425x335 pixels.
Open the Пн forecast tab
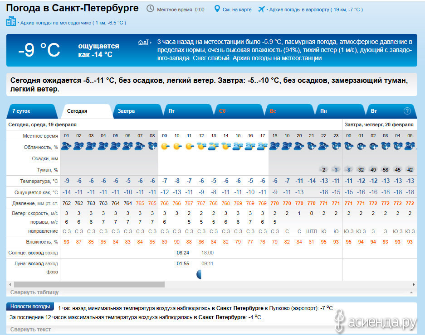pos(341,111)
